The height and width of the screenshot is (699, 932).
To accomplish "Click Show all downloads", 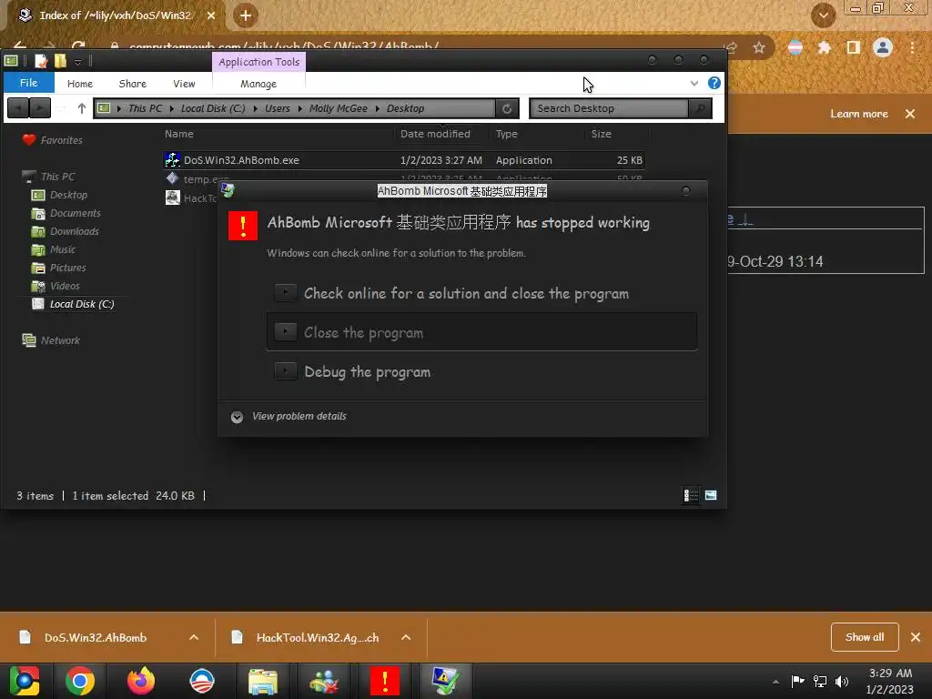I will tap(865, 637).
